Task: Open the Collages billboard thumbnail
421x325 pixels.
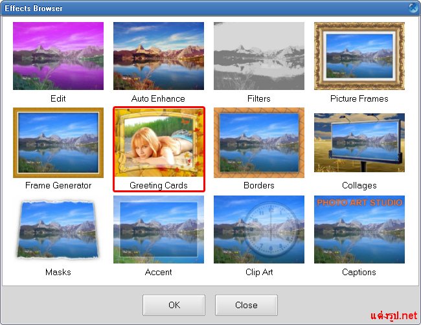Action: pyautogui.click(x=359, y=142)
